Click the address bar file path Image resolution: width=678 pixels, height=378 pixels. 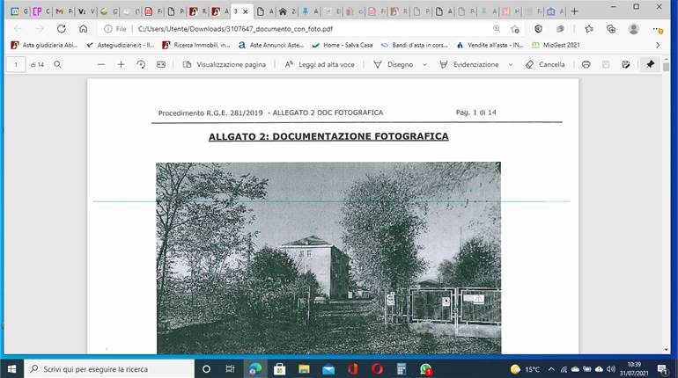pos(235,29)
